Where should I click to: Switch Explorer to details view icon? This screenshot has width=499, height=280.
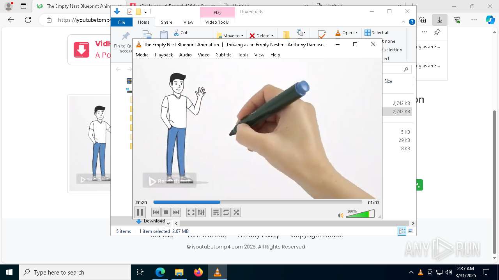coord(402,231)
